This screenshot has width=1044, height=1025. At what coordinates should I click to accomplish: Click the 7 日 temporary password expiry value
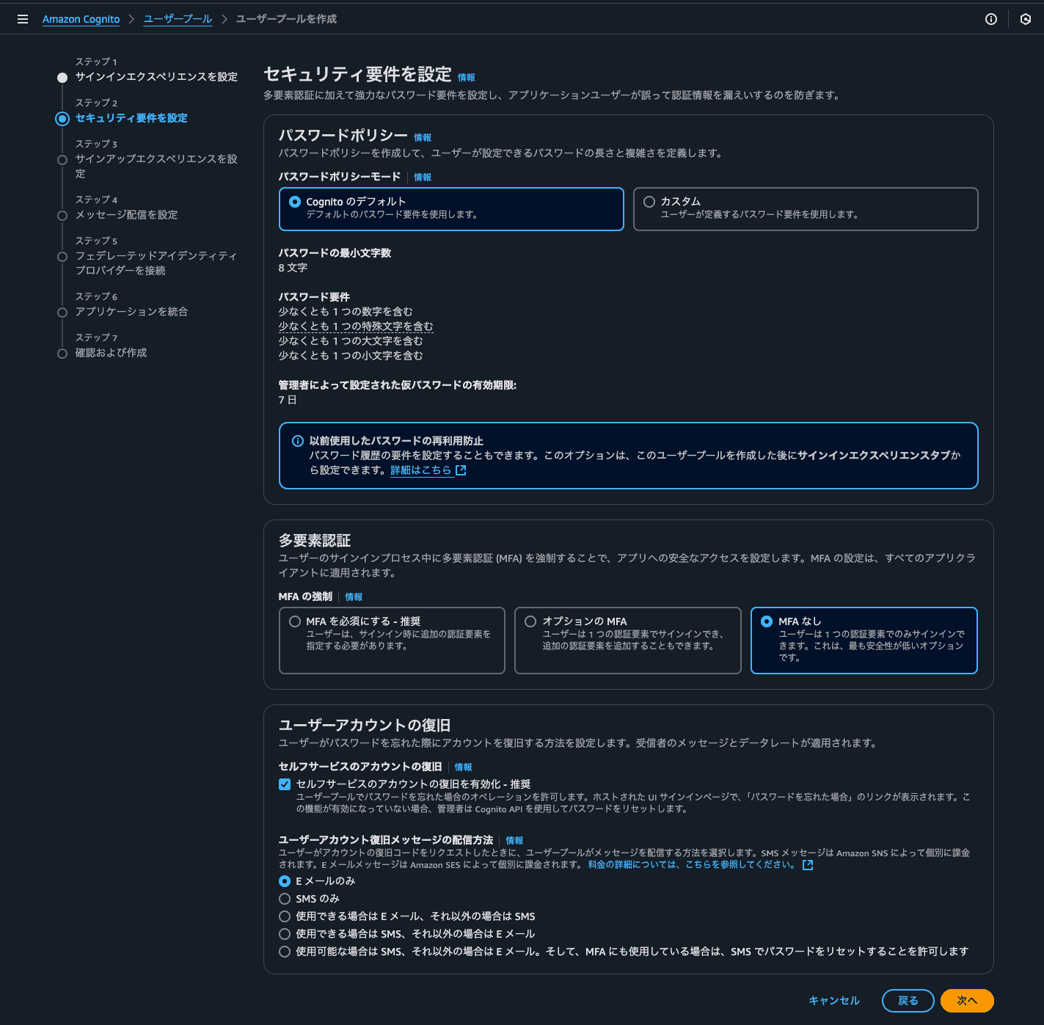[288, 400]
